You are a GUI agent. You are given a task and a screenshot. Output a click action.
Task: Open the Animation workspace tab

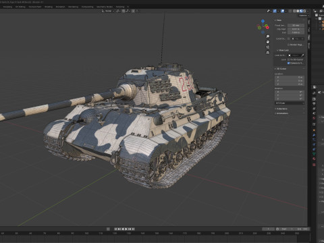tap(60, 7)
